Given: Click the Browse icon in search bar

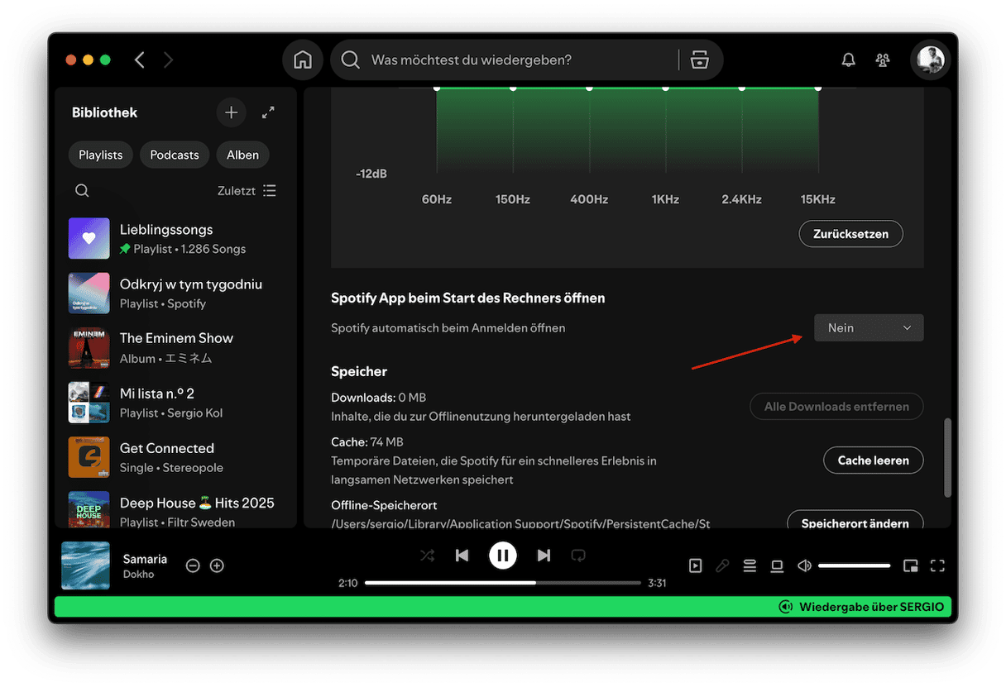Looking at the screenshot, I should 700,60.
